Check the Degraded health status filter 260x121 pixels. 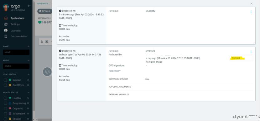click(x=5, y=109)
